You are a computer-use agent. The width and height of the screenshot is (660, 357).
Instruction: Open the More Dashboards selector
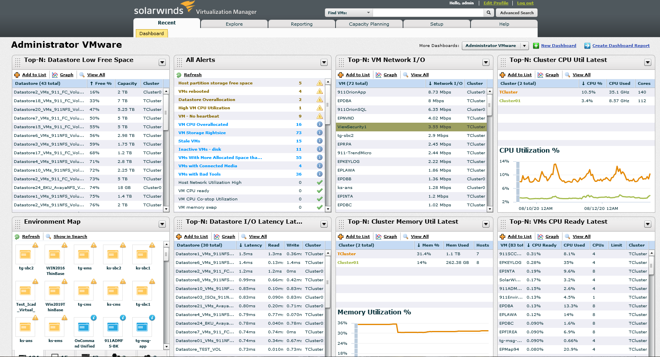pyautogui.click(x=495, y=46)
